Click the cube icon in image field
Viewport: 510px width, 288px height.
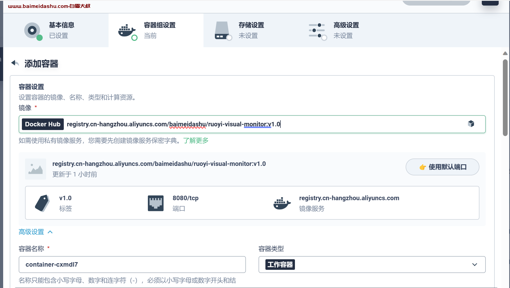pos(471,124)
